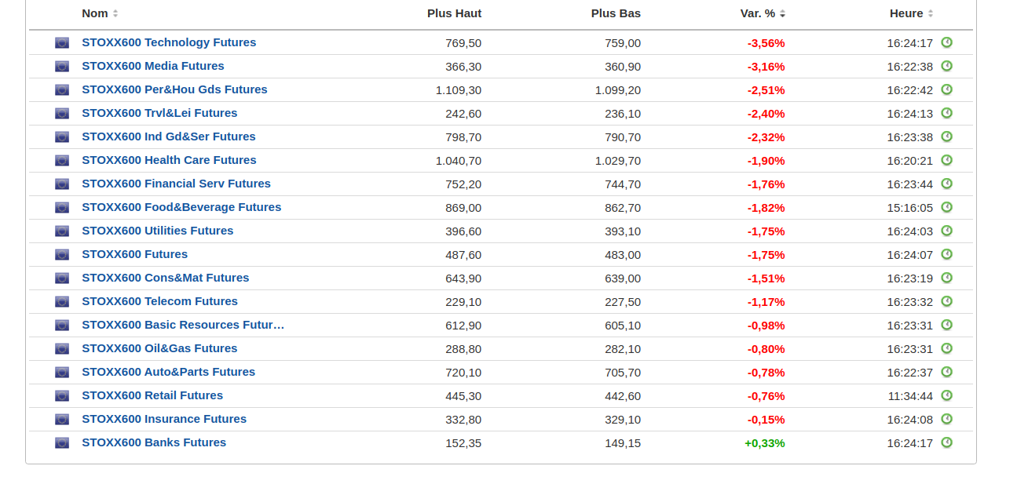The width and height of the screenshot is (1017, 484).
Task: Open the STOXX600 Auto&Parts Futures link
Action: [x=168, y=372]
